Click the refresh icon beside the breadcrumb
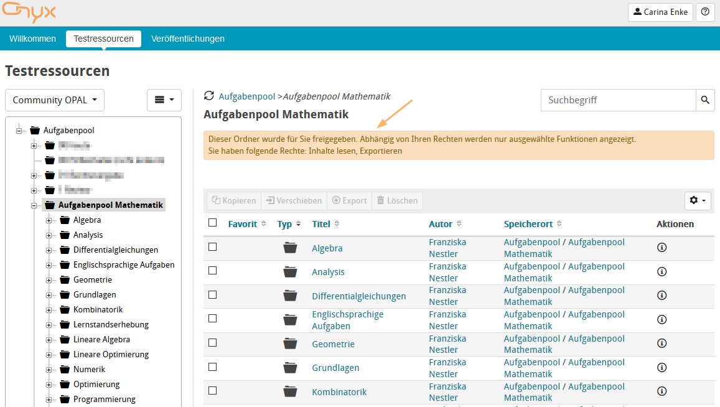 tap(209, 96)
